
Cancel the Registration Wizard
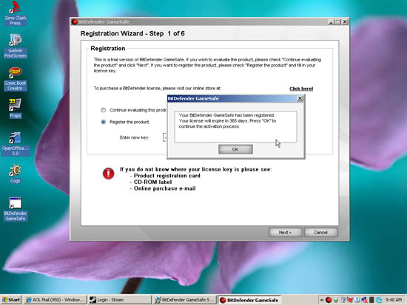pyautogui.click(x=321, y=232)
